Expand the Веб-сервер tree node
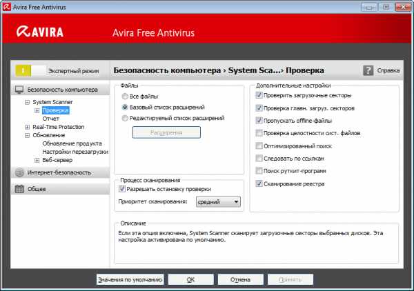 (x=37, y=160)
